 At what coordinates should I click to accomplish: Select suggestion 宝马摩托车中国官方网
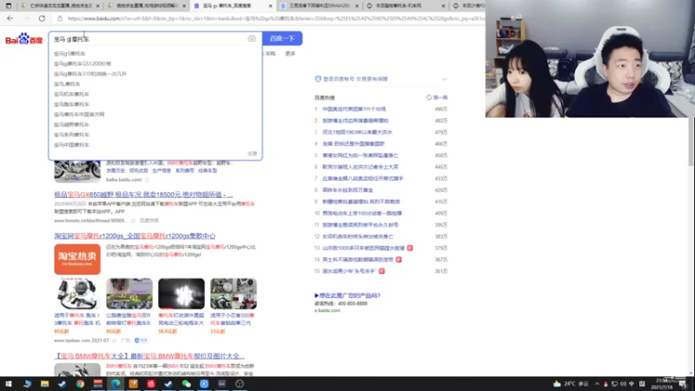79,115
